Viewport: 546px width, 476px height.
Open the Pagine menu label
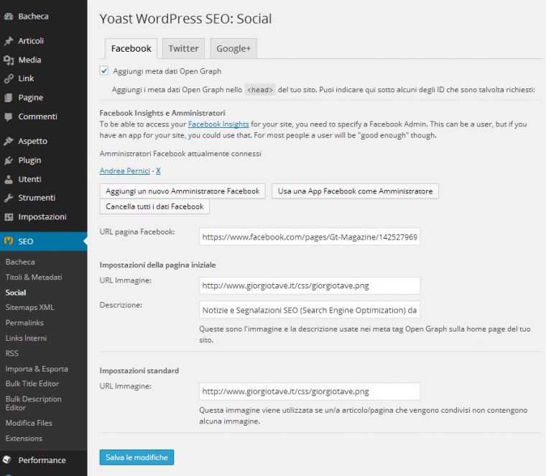31,98
